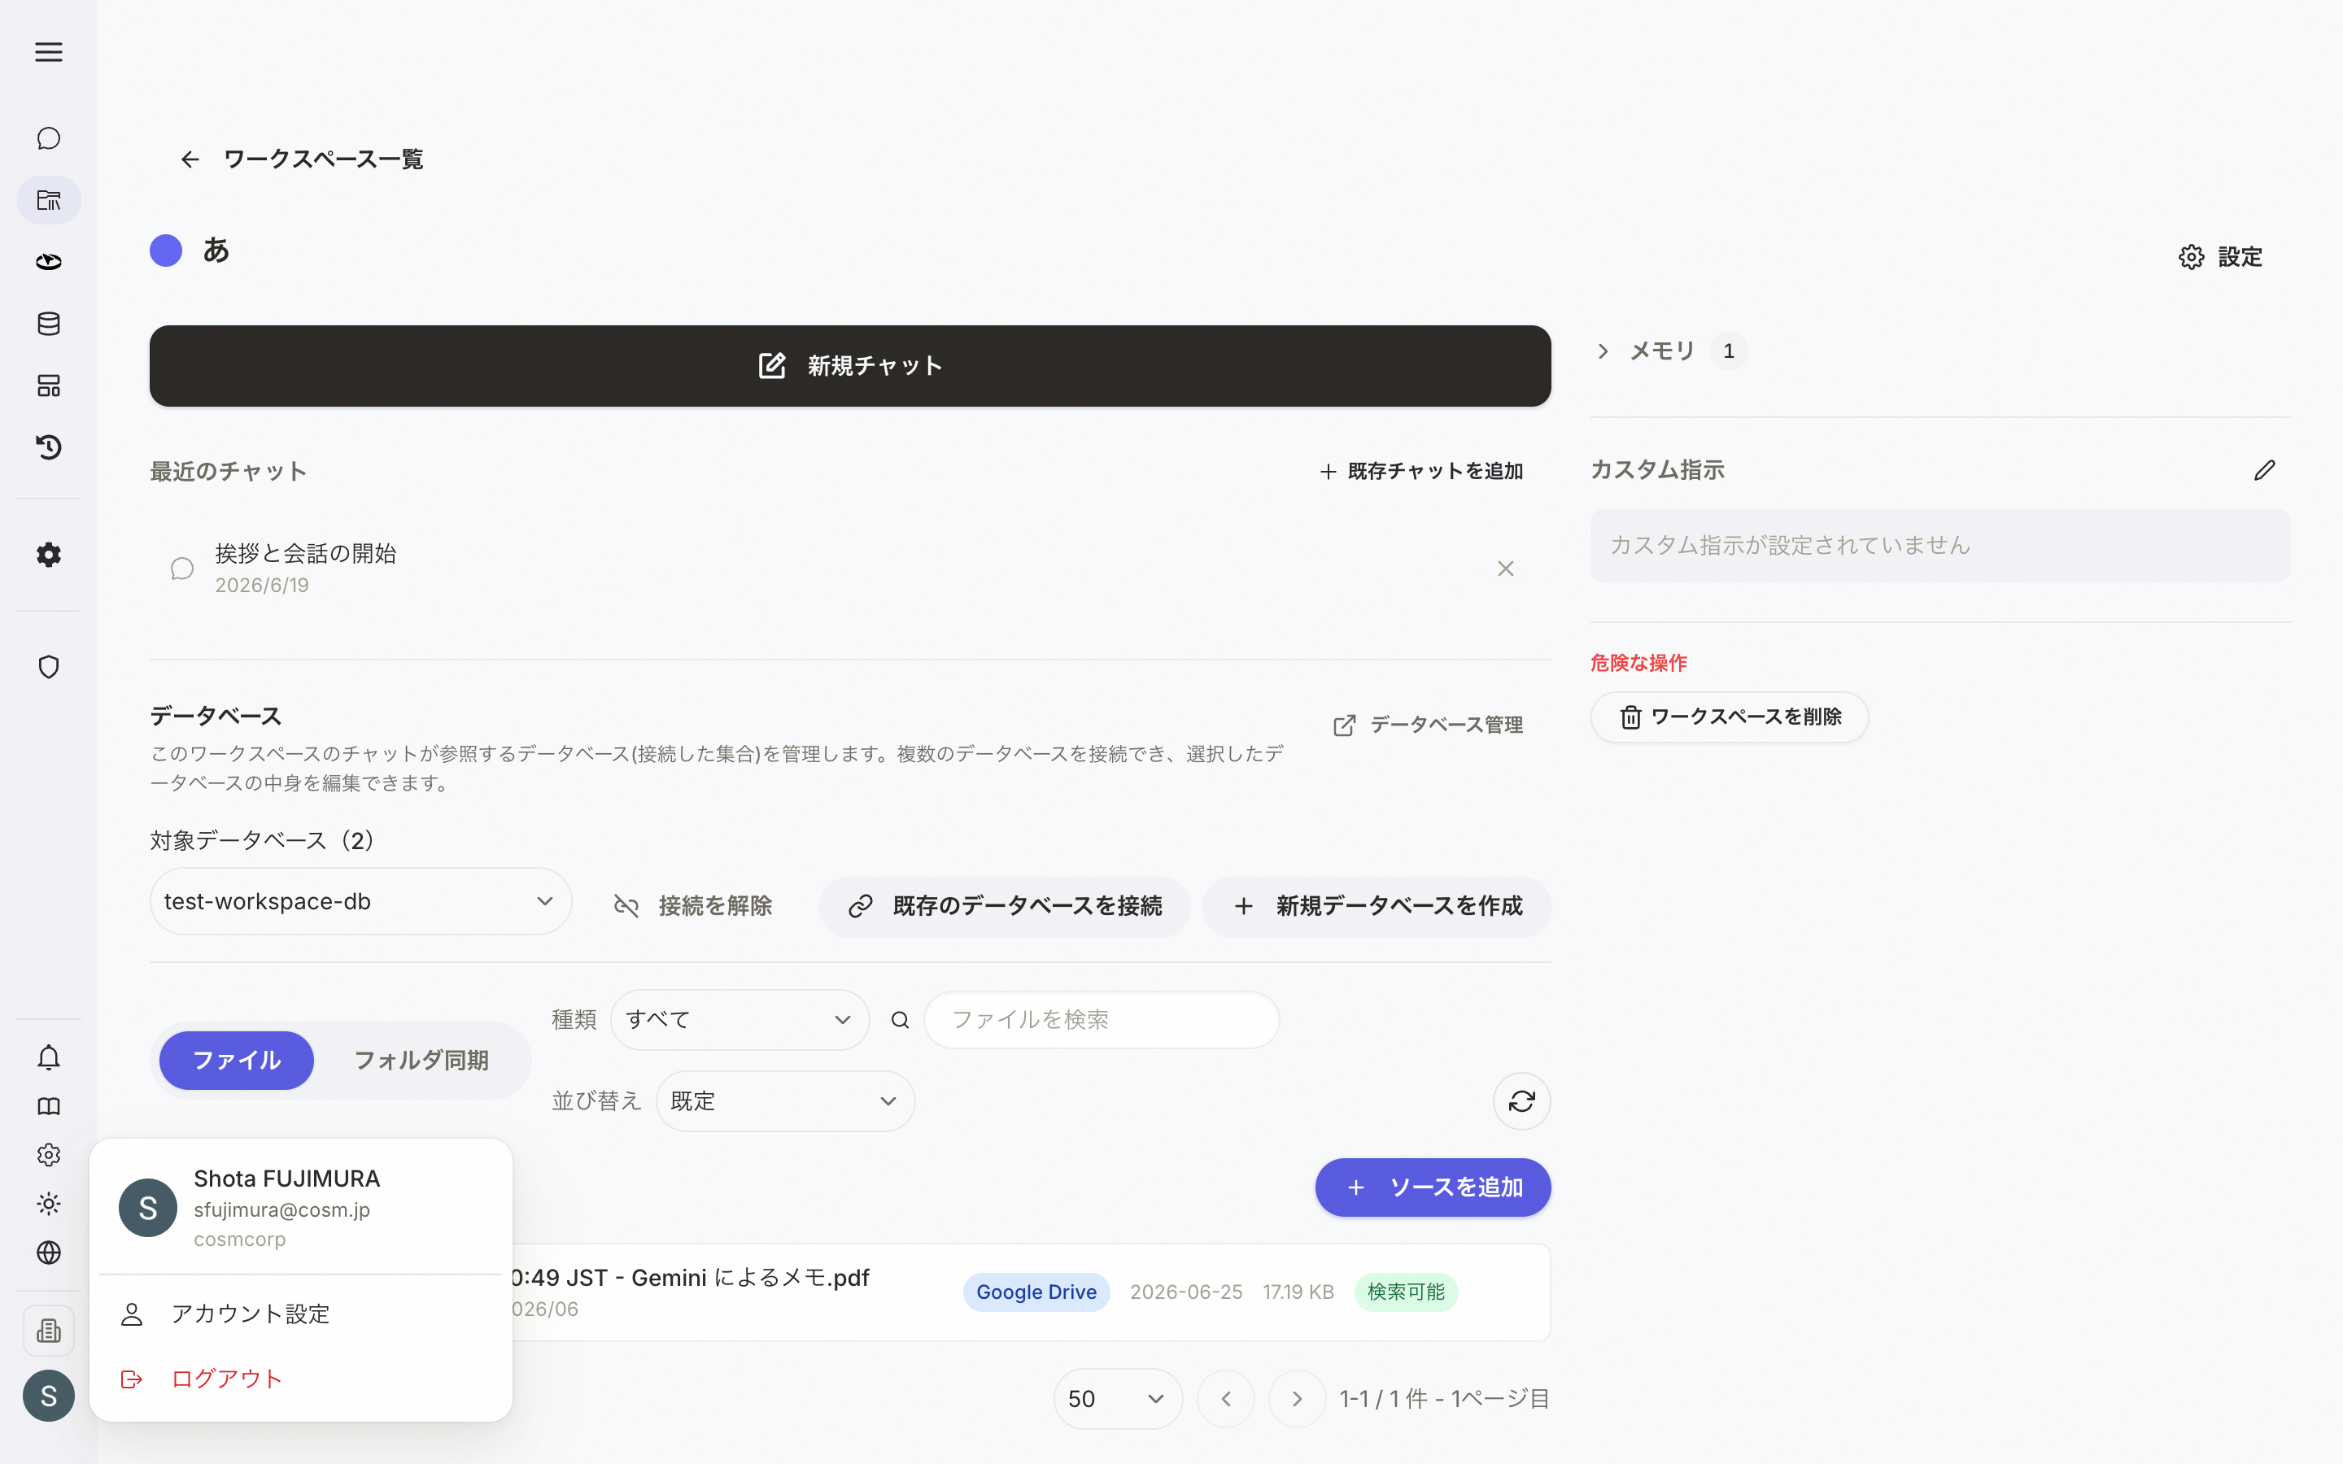Viewport: 2343px width, 1464px height.
Task: Choose ログアウト in user menu
Action: (300, 1379)
